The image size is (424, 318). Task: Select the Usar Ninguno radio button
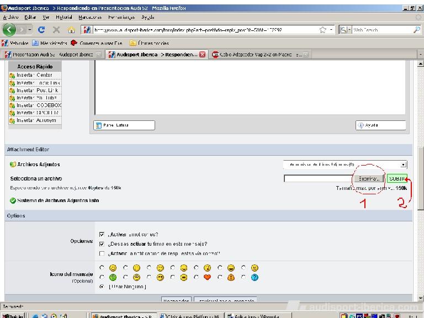102,287
